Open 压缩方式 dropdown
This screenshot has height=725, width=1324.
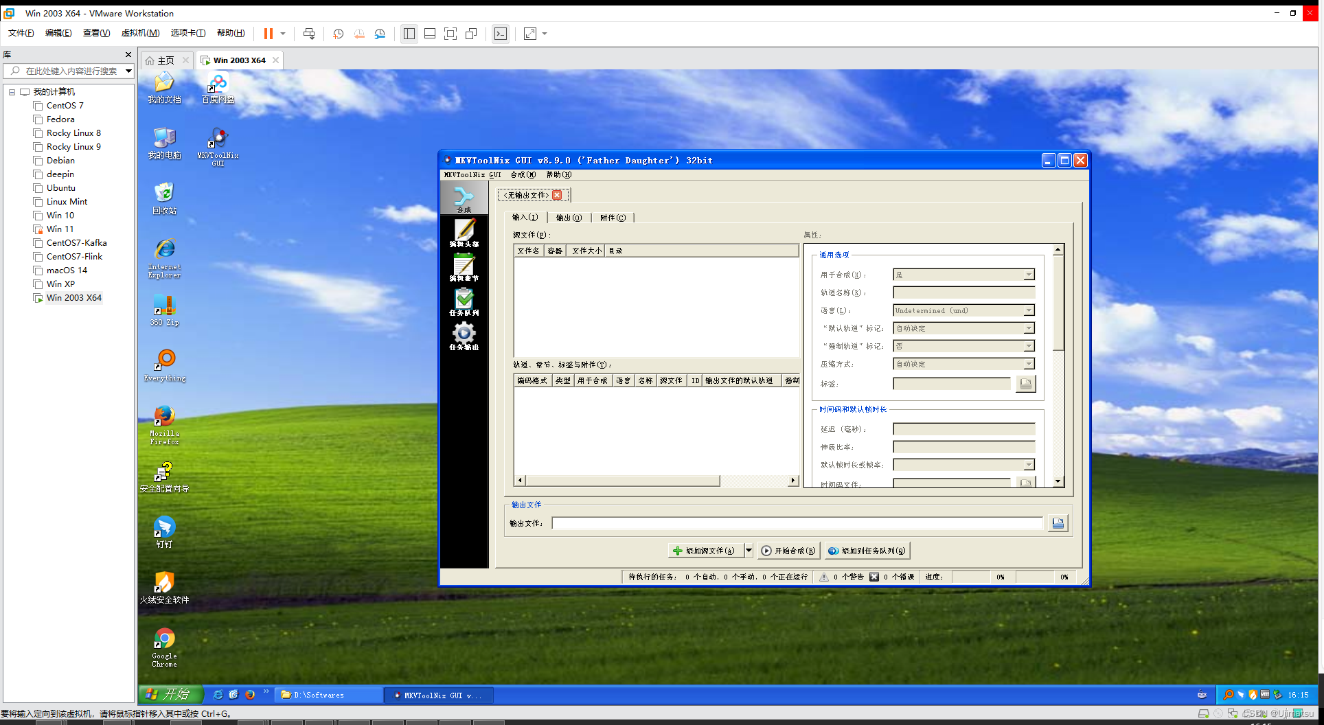pos(963,364)
